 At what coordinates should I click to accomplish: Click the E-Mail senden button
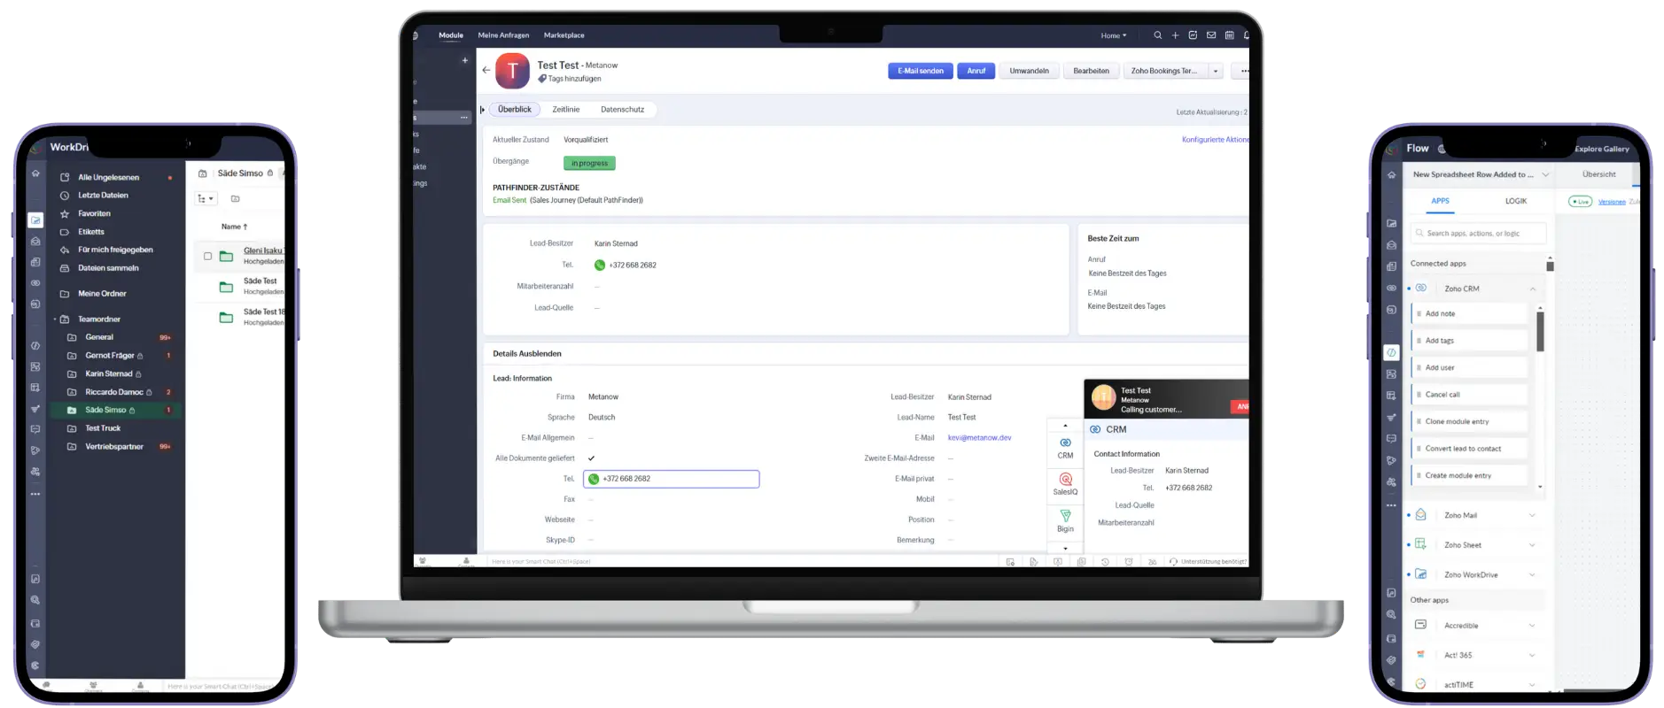click(x=920, y=71)
